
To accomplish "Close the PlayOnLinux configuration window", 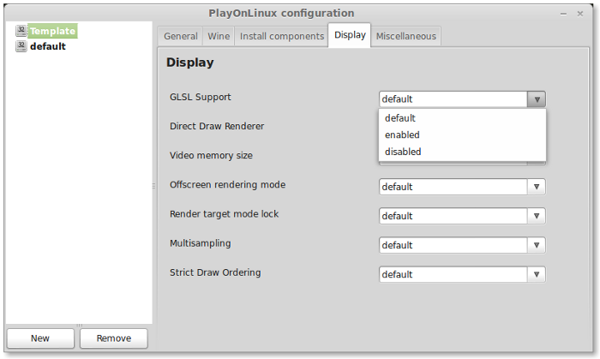I will (580, 14).
